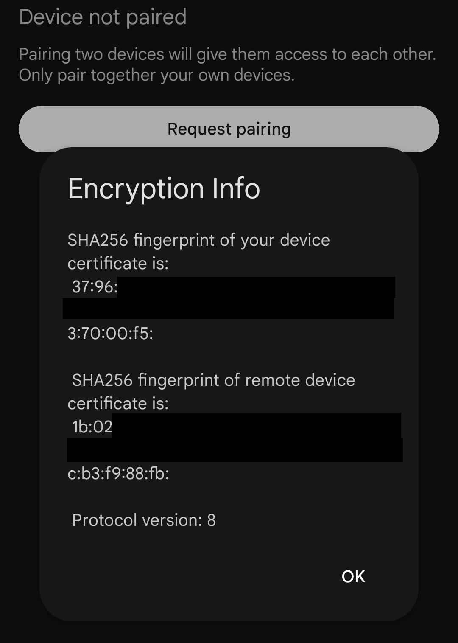Tap the 'Protocol version:' label
This screenshot has width=458, height=643.
137,520
